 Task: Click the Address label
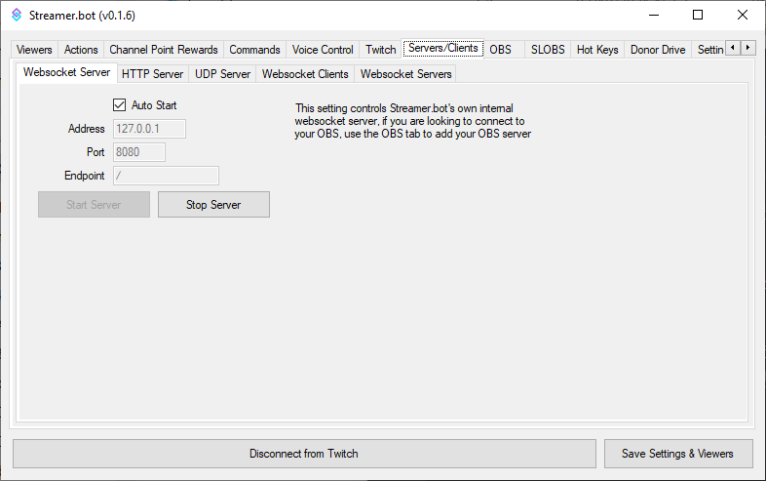coord(87,129)
